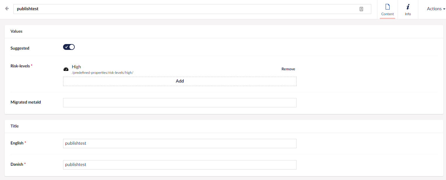This screenshot has height=180, width=446.
Task: Add another risk-level entry
Action: pos(180,81)
